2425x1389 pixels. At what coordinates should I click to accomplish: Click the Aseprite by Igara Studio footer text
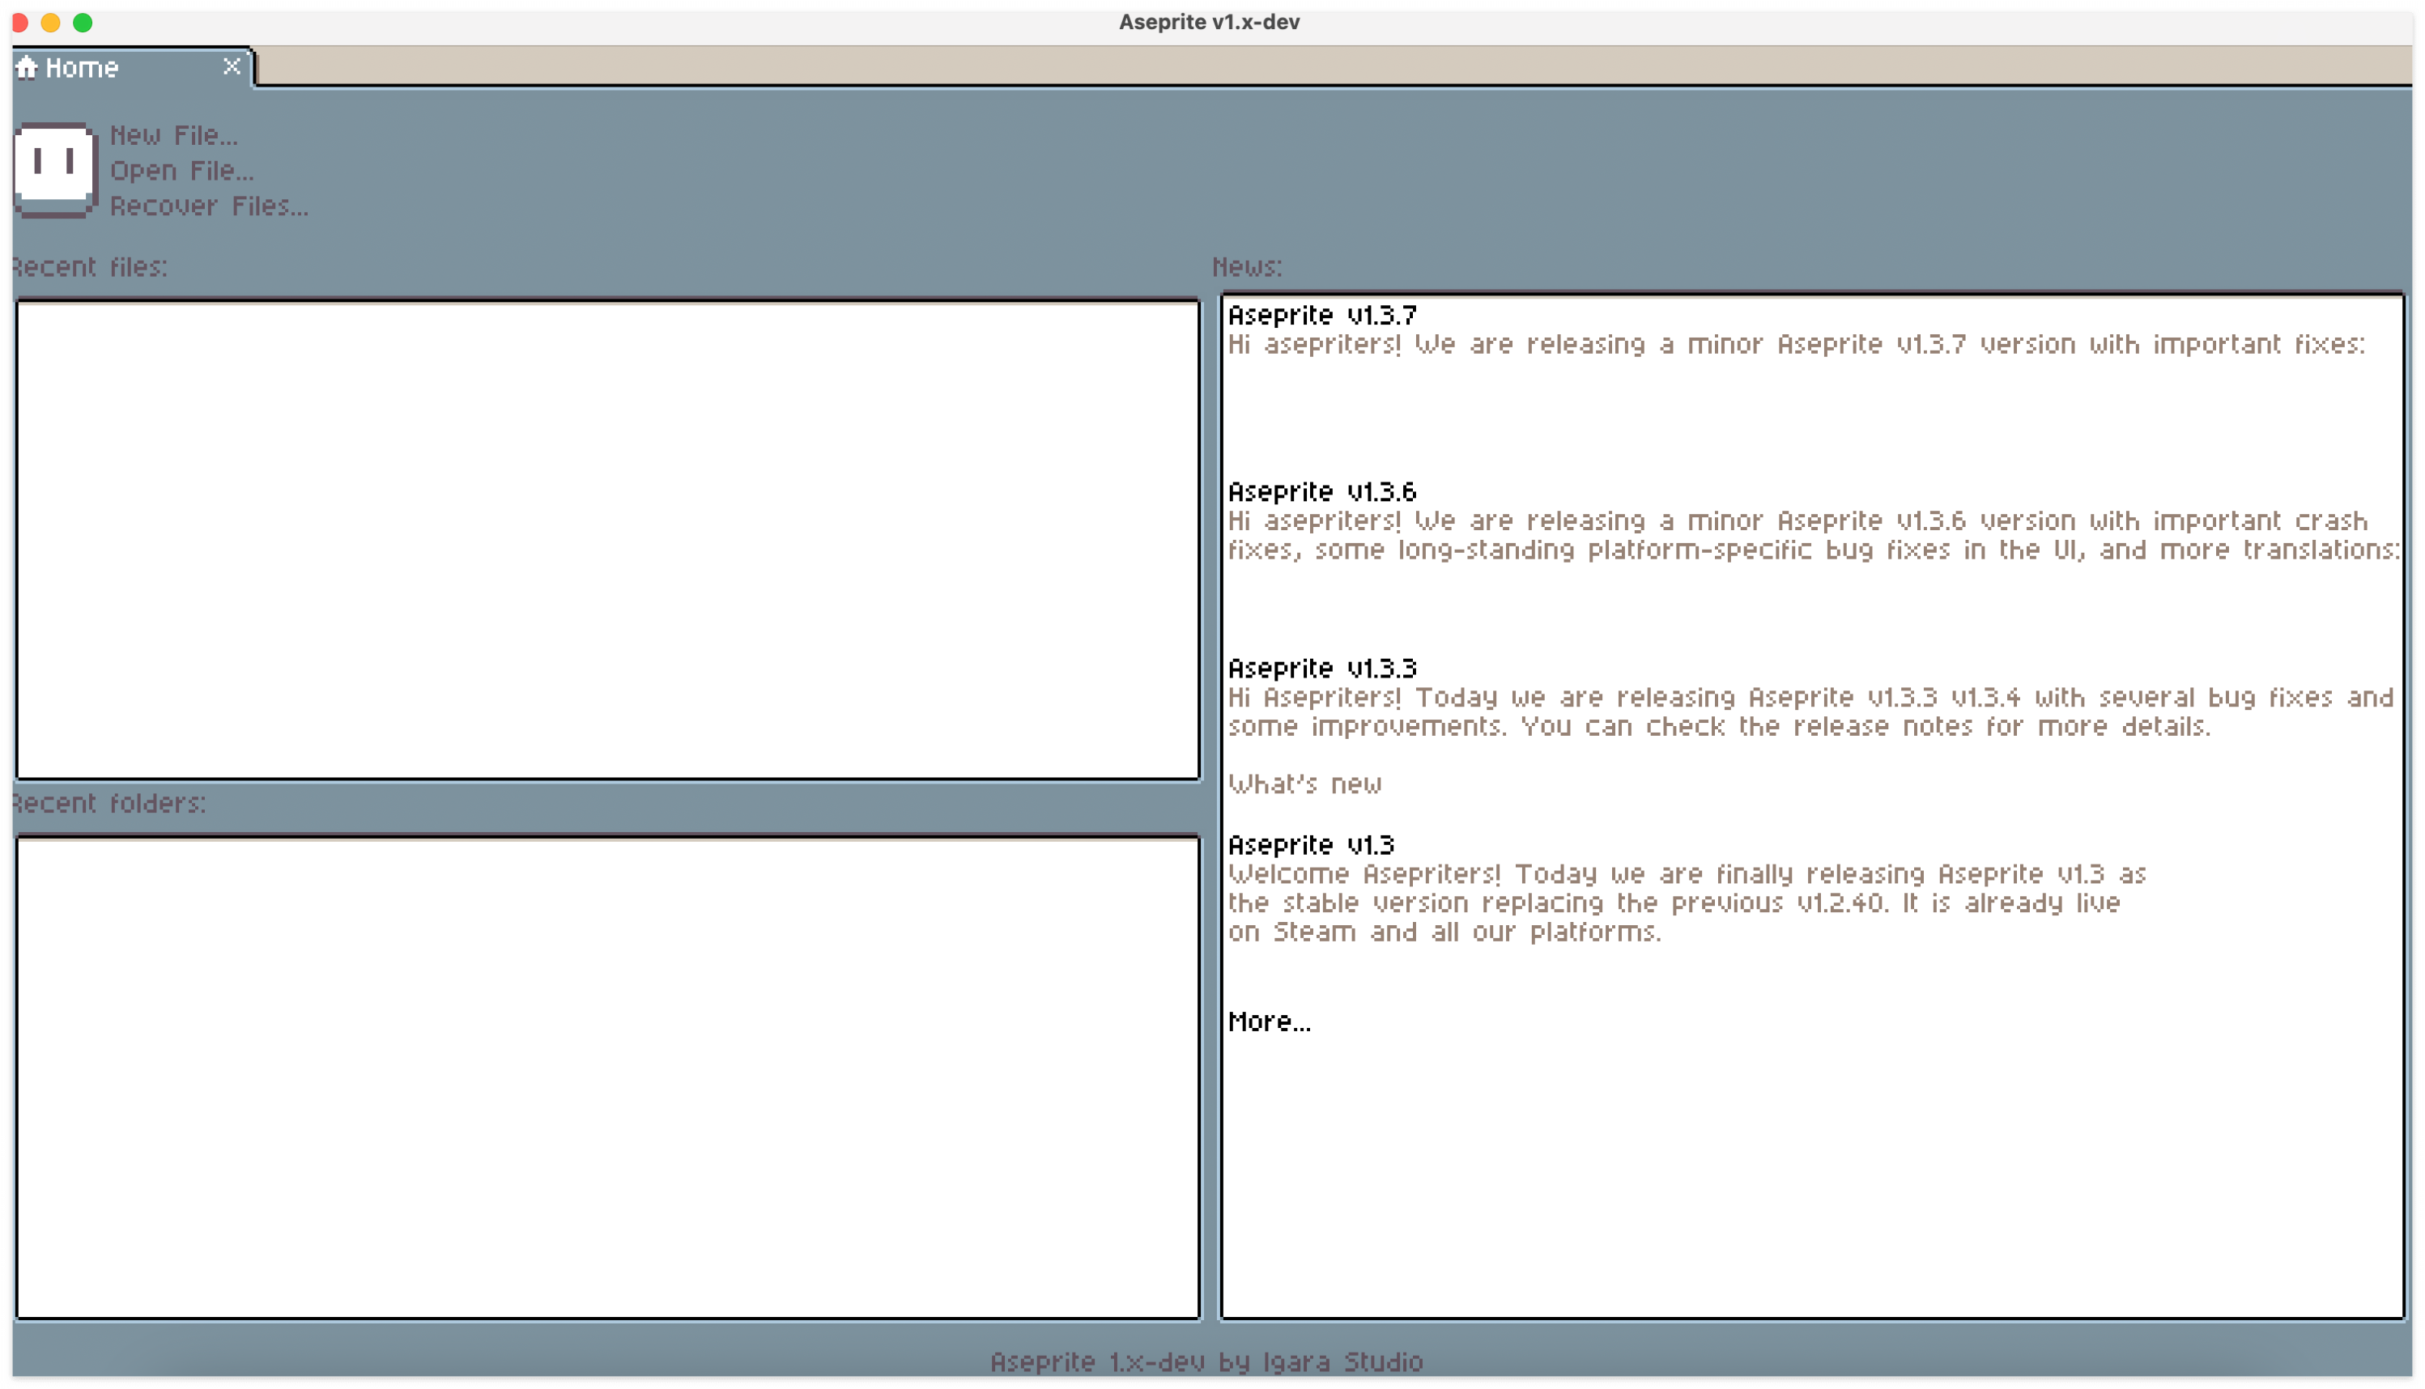tap(1206, 1361)
